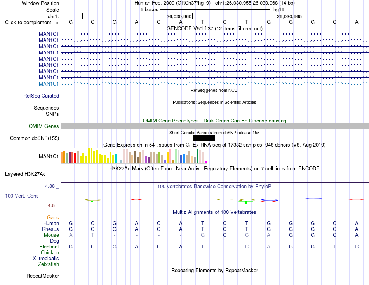The image size is (369, 285).
Task: Click the Rhesus species label
Action: (50, 229)
